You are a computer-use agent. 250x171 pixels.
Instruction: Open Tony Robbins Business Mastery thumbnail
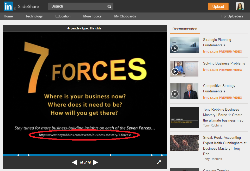[184, 117]
